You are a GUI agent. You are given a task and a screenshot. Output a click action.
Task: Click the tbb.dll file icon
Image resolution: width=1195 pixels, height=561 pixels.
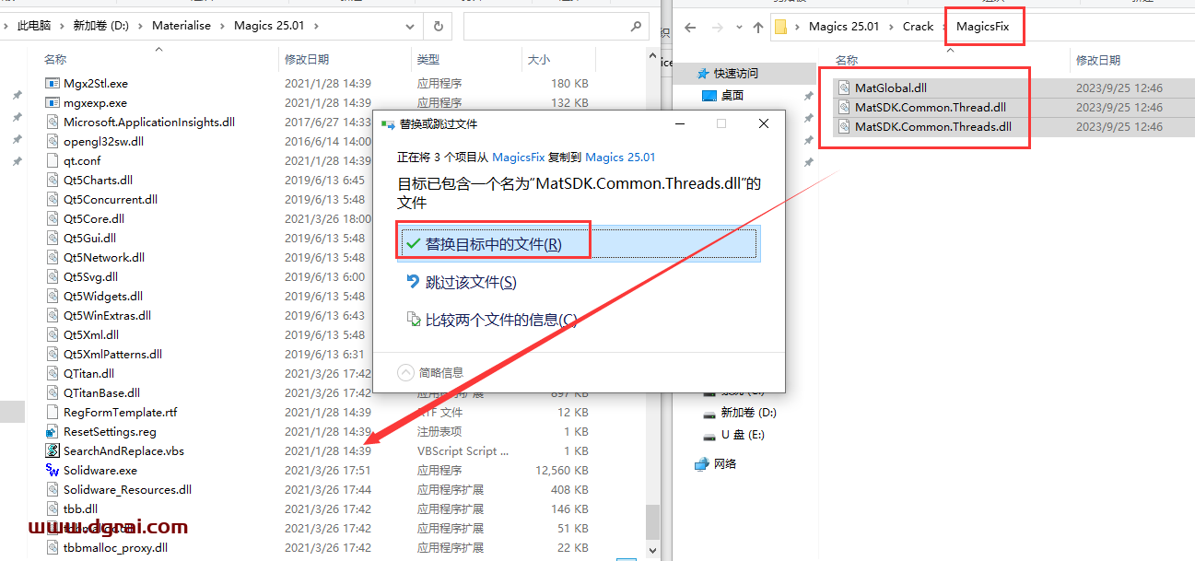pyautogui.click(x=53, y=509)
